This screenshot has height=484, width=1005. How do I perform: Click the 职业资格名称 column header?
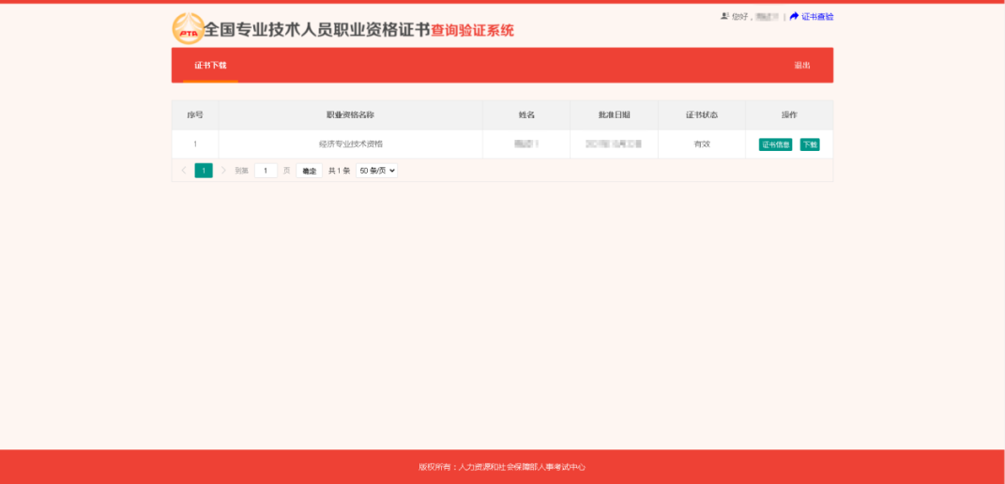[350, 115]
